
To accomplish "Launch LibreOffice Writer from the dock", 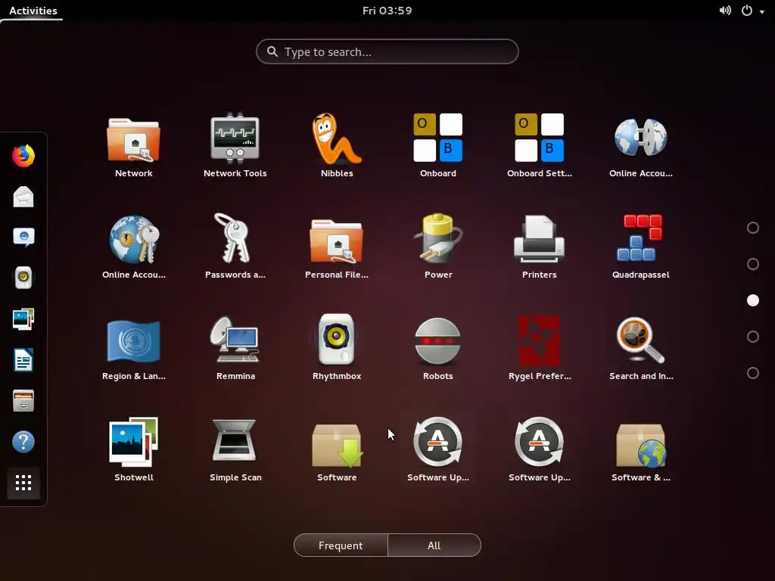I will click(23, 359).
